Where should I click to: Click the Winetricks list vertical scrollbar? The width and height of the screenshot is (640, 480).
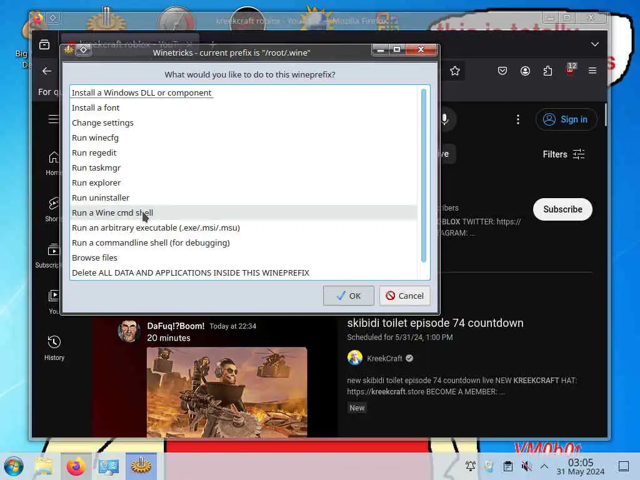click(x=424, y=176)
